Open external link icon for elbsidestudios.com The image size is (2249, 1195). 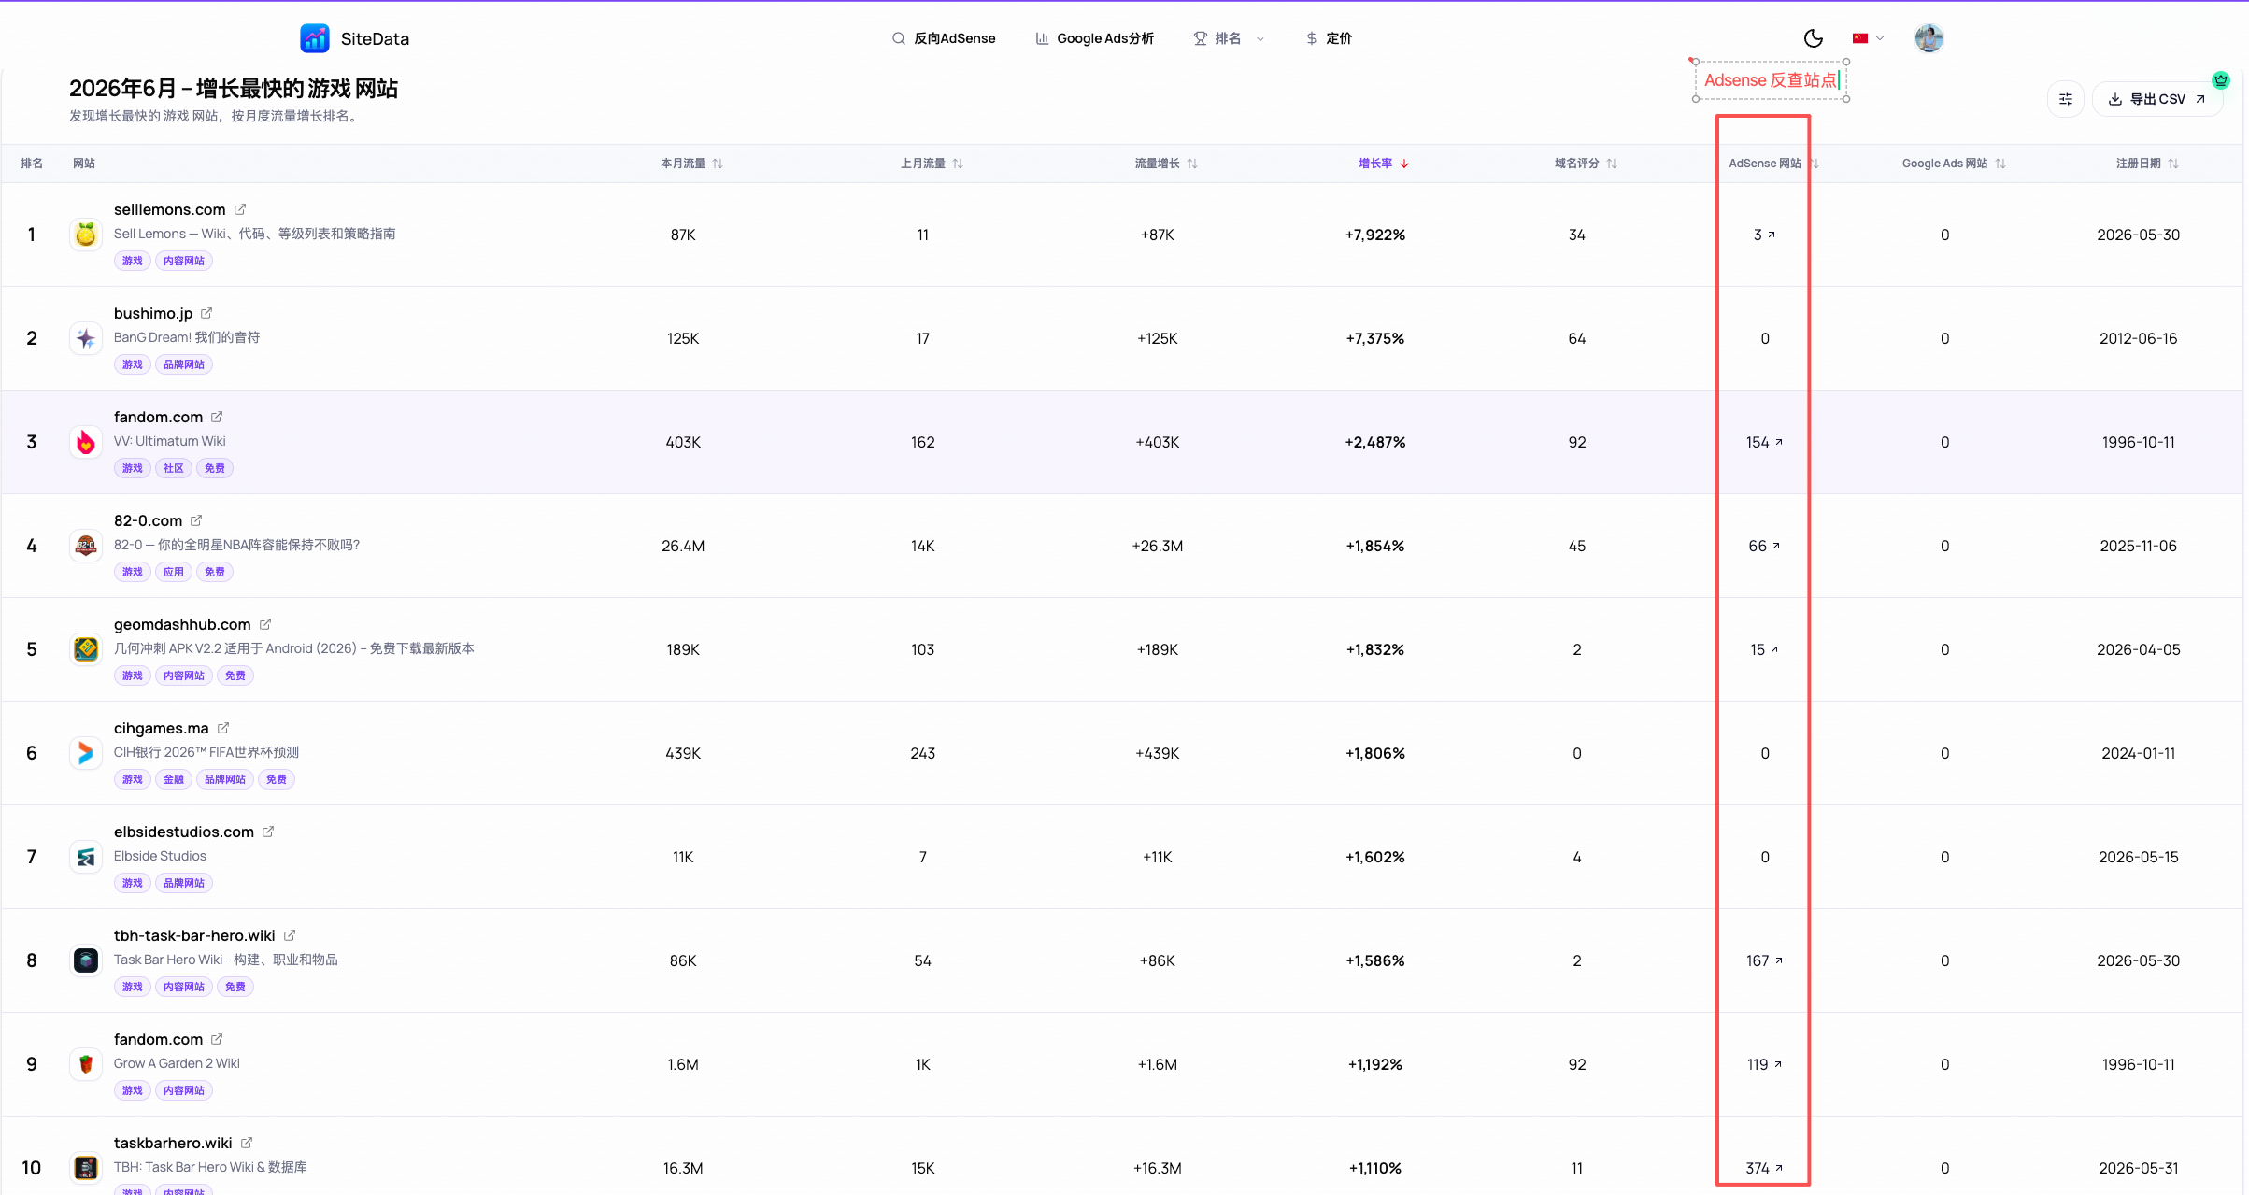pos(268,832)
